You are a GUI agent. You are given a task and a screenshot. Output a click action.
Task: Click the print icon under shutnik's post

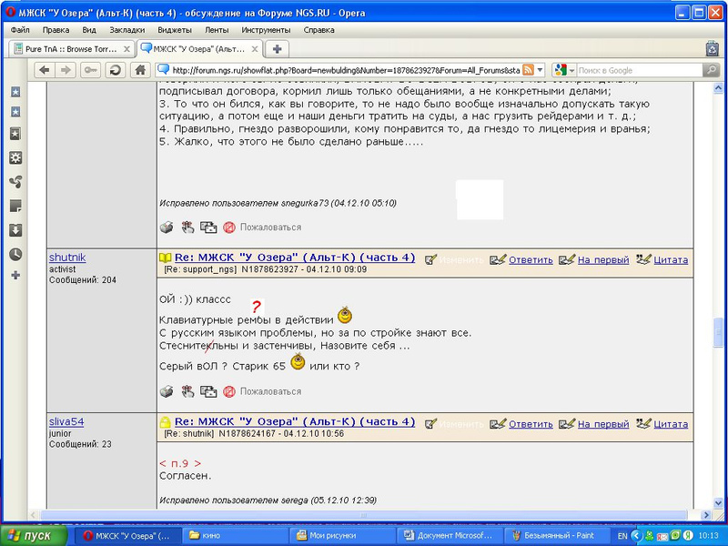[167, 391]
